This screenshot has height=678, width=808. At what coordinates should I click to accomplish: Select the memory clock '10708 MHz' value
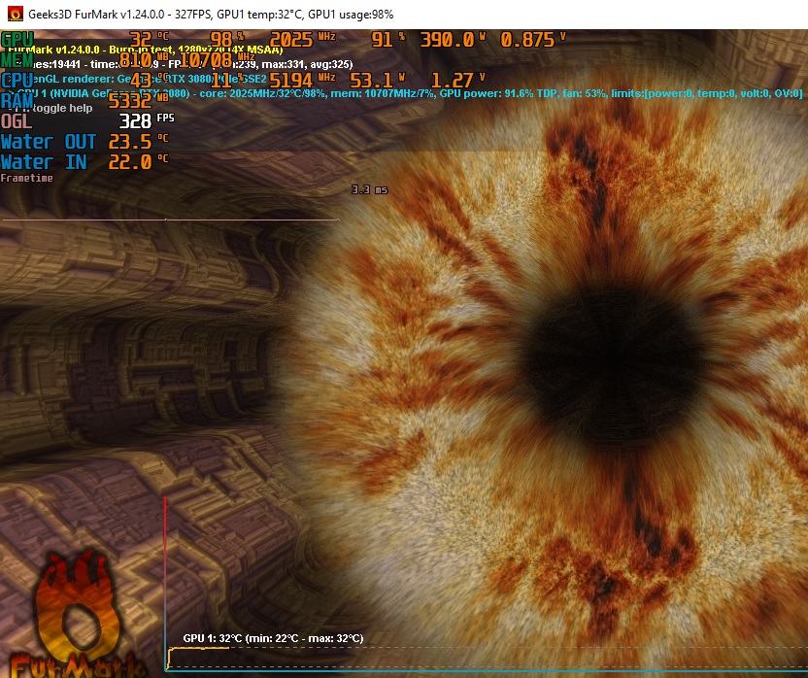[x=217, y=60]
